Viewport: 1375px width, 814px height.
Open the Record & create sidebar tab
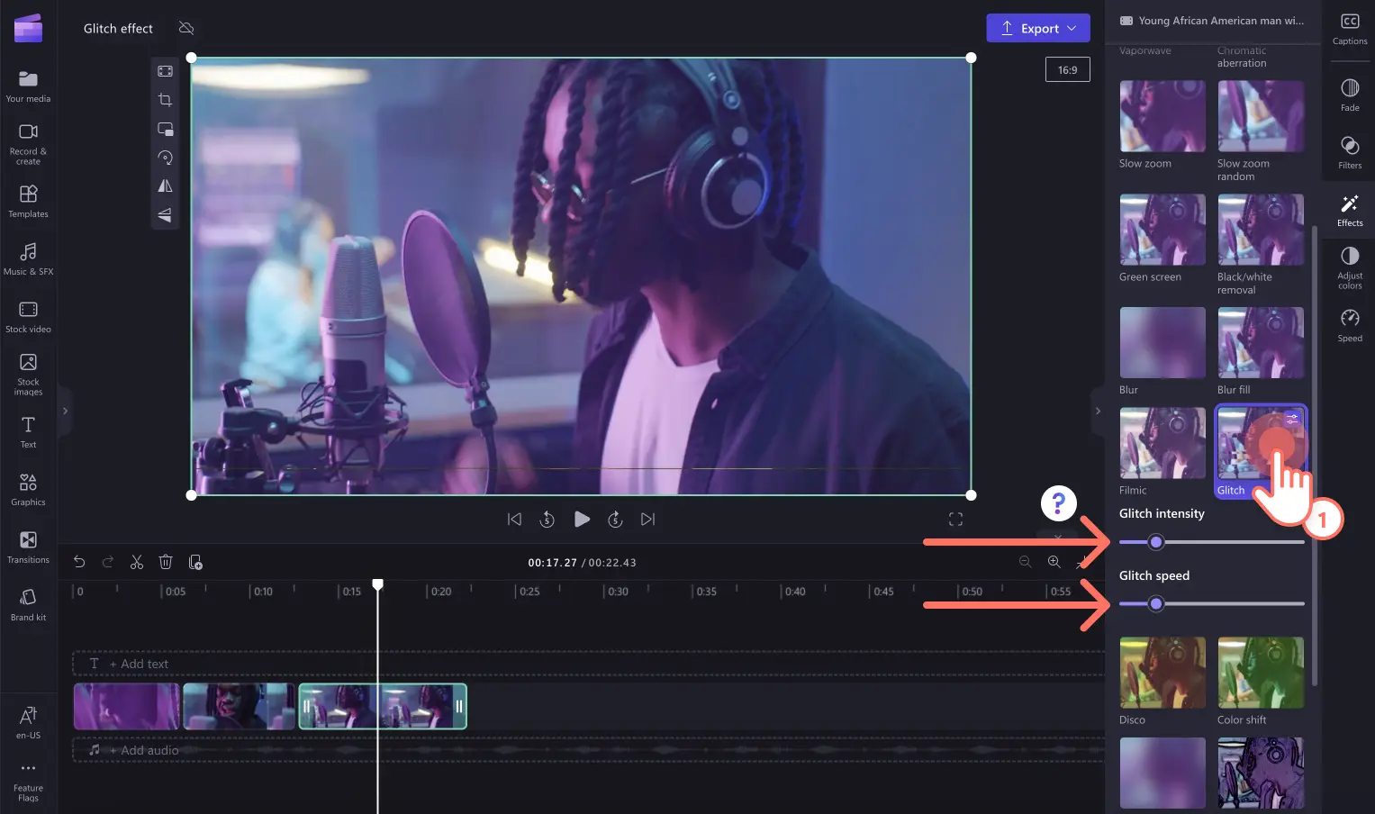(x=28, y=144)
